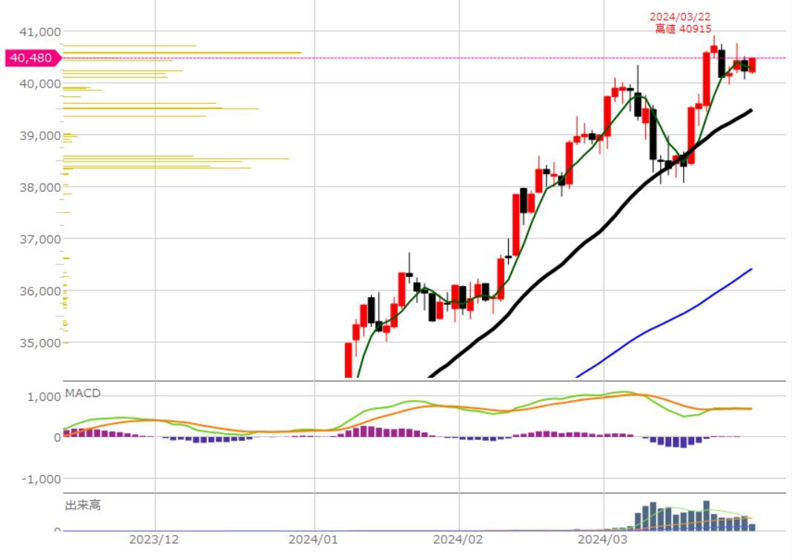This screenshot has width=792, height=560.
Task: Click the tallest volume bar in the 出来高 panel
Action: [706, 516]
